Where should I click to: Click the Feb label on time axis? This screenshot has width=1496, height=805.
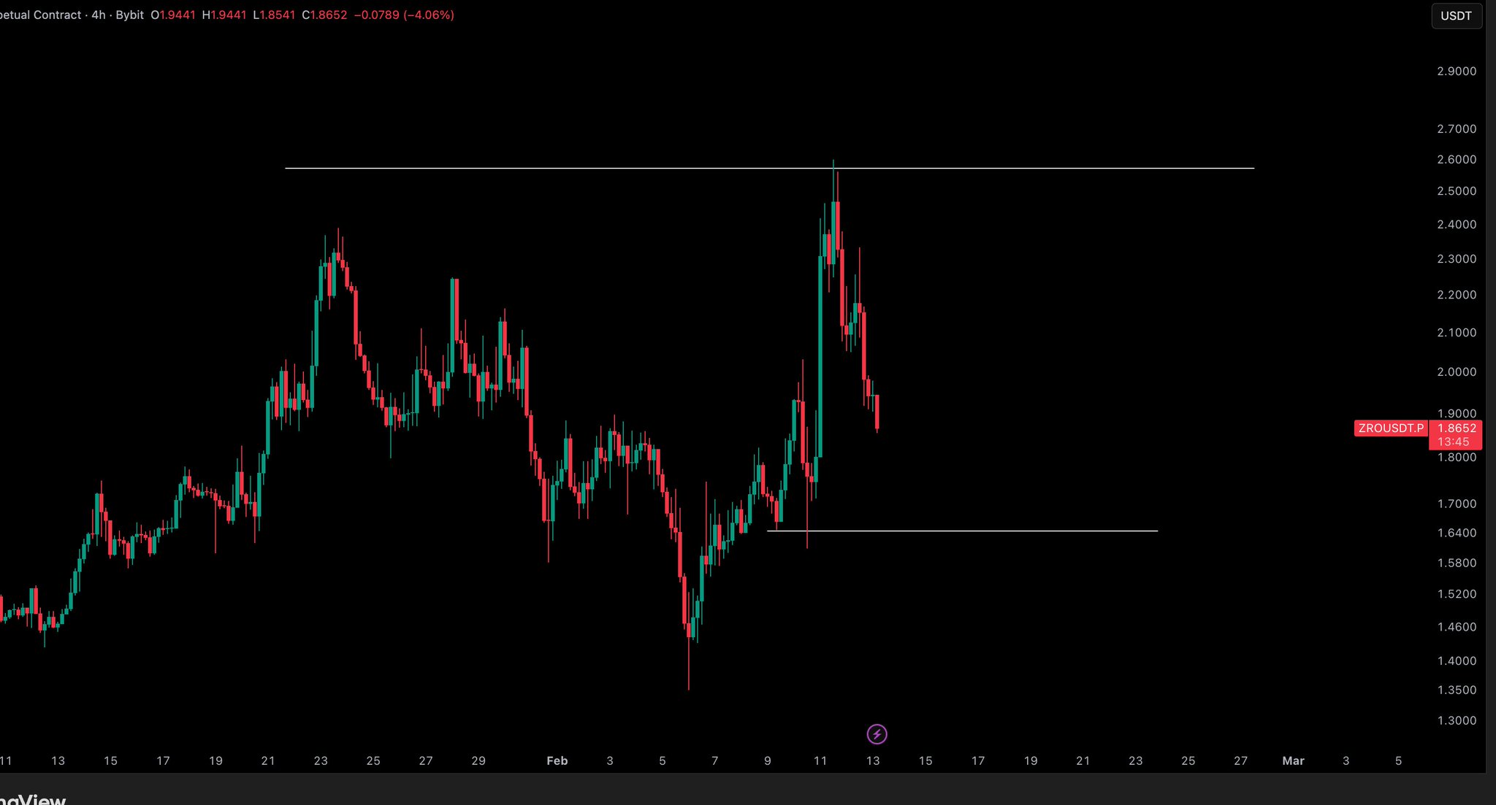click(557, 760)
